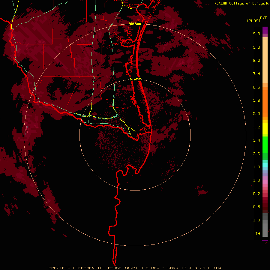Click the purple top segment of color bar

click(x=265, y=30)
